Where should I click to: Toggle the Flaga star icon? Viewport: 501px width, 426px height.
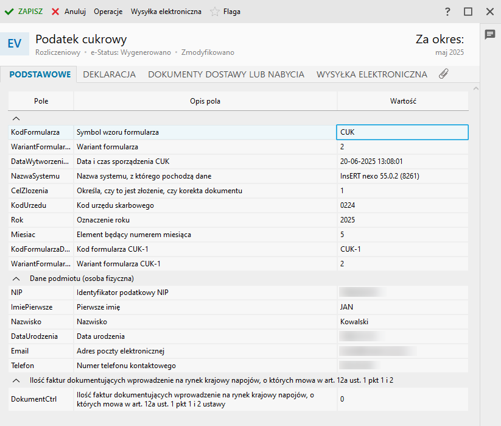(215, 12)
